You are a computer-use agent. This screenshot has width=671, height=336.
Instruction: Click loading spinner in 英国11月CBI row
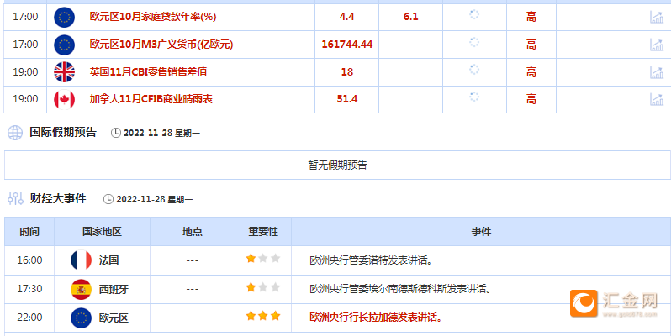tap(474, 70)
